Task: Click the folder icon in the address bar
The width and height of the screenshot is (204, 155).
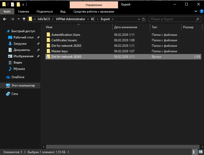Action: 30,19
